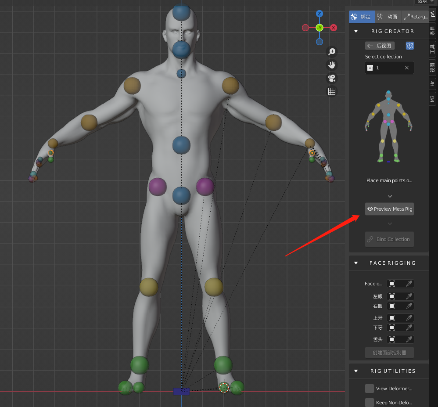
Task: Open the Hr sidebar tab
Action: click(432, 83)
